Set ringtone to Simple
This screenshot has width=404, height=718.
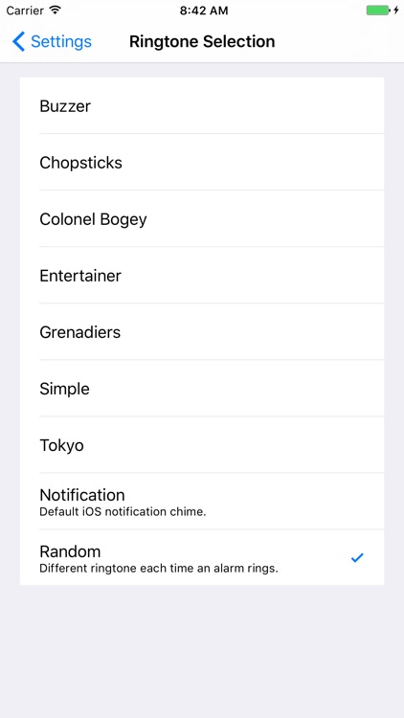point(202,389)
